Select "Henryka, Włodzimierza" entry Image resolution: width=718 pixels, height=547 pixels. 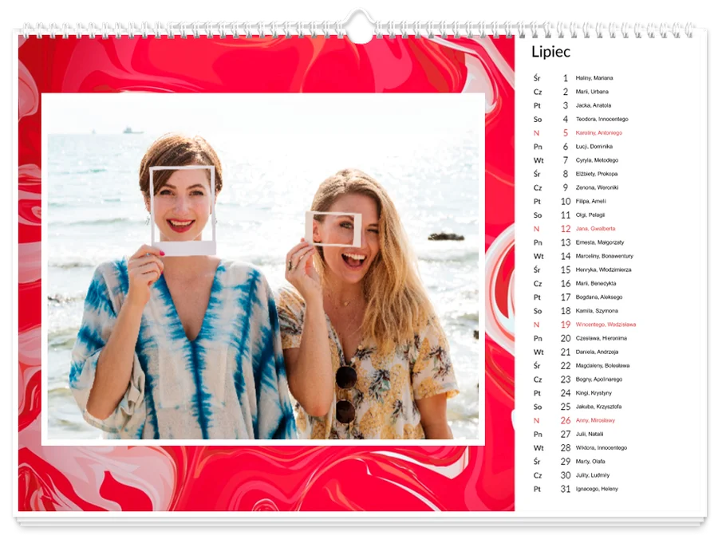click(x=603, y=270)
